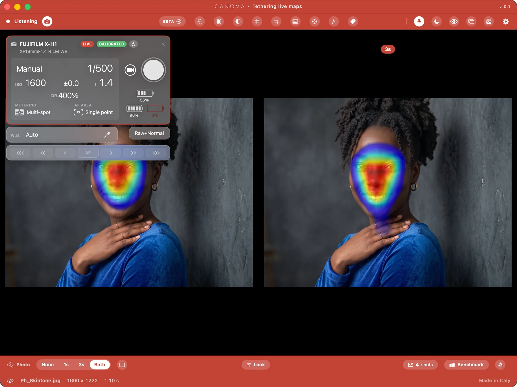Select the Both heatmap option
Screen dimensions: 517x387
click(x=100, y=365)
